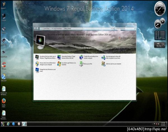Image resolution: width=168 pixels, height=132 pixels.
Task: Show hidden system tray icons arrow
Action: [x=152, y=124]
